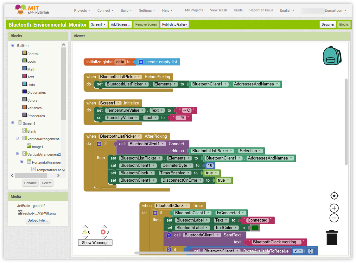This screenshot has width=356, height=263.
Task: Open the Variables blocks drawer
Action: coord(32,108)
